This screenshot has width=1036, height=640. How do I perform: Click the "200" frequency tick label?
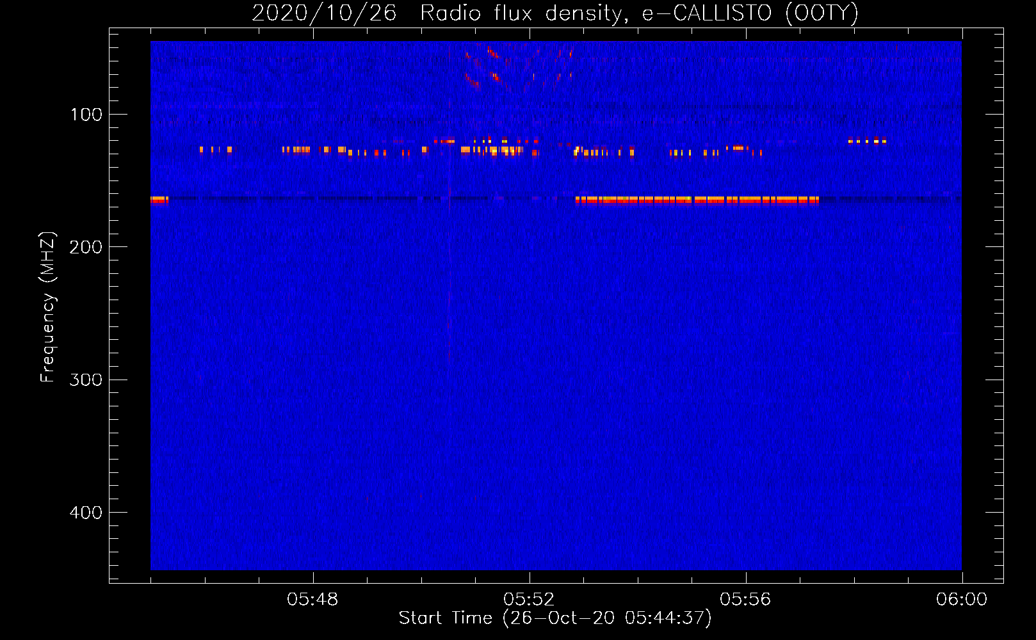pos(86,247)
